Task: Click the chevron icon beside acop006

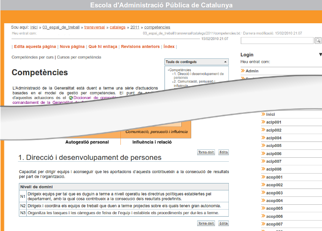Action: 263,217
